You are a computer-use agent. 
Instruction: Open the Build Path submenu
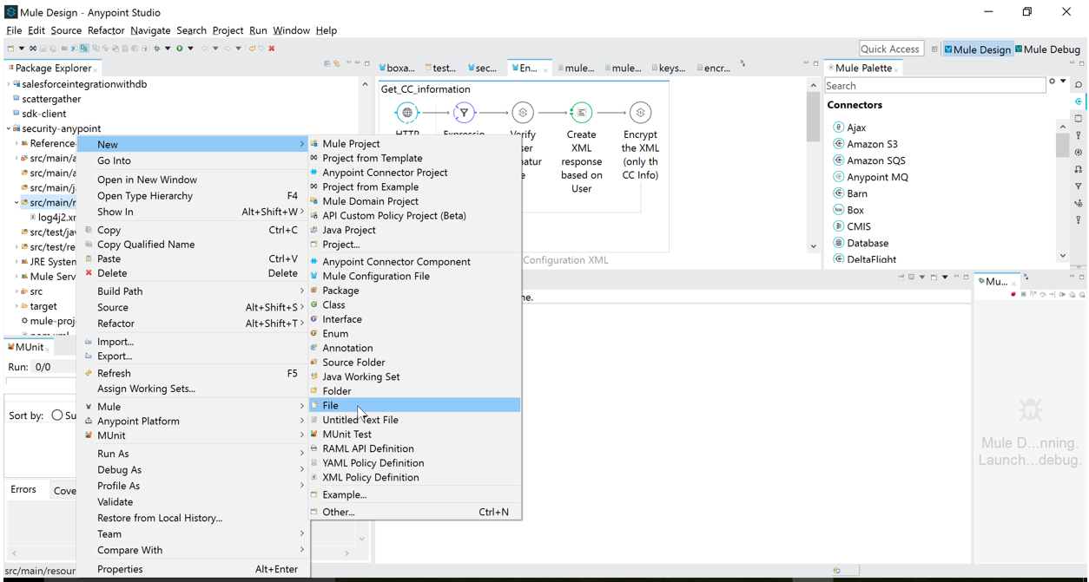pyautogui.click(x=120, y=291)
